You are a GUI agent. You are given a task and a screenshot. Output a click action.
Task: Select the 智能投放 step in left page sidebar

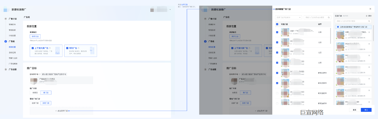12,30
